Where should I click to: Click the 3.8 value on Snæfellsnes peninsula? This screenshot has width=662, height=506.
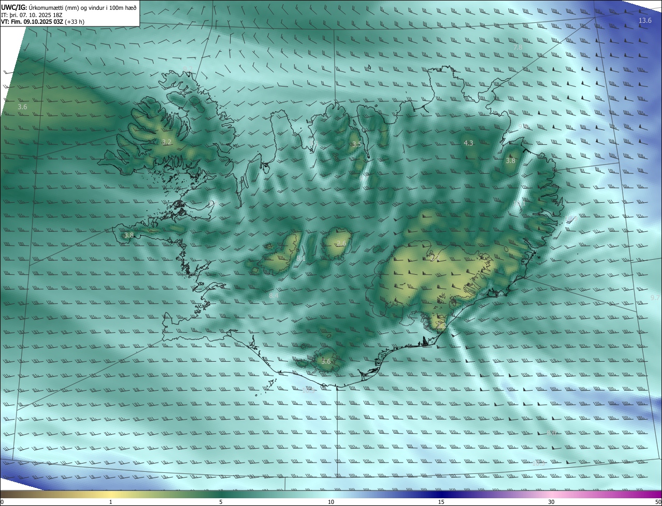click(x=129, y=235)
